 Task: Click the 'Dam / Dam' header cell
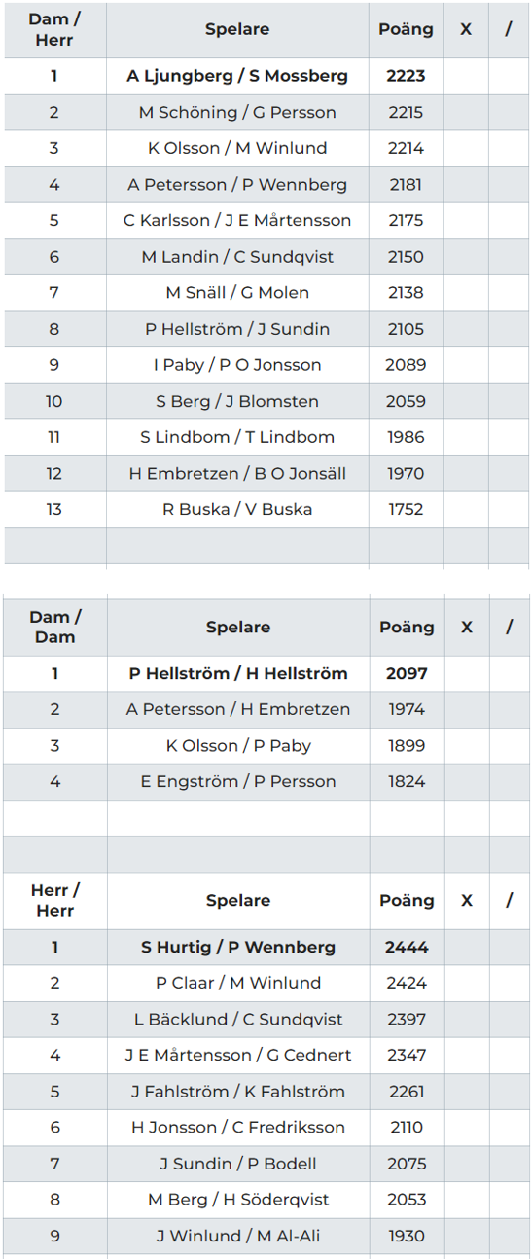point(55,627)
